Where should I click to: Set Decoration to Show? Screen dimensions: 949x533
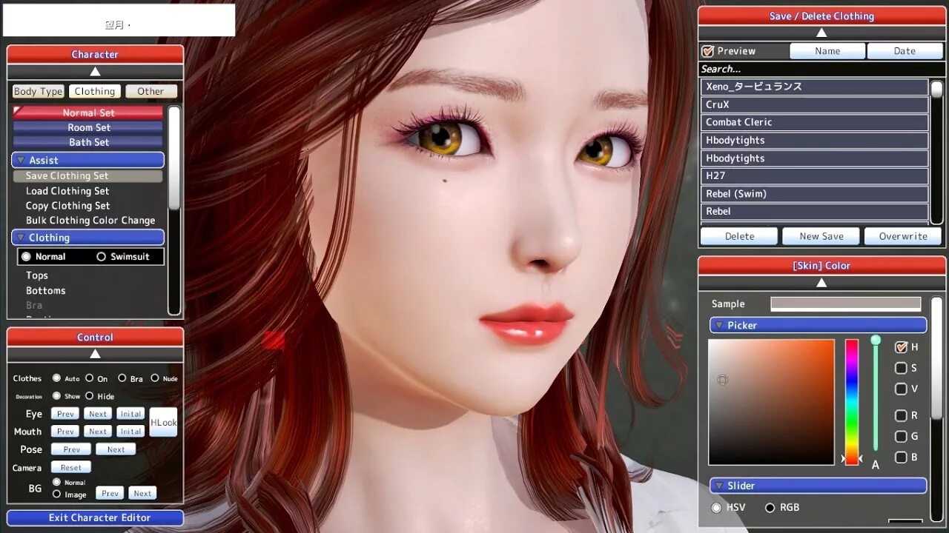point(56,396)
